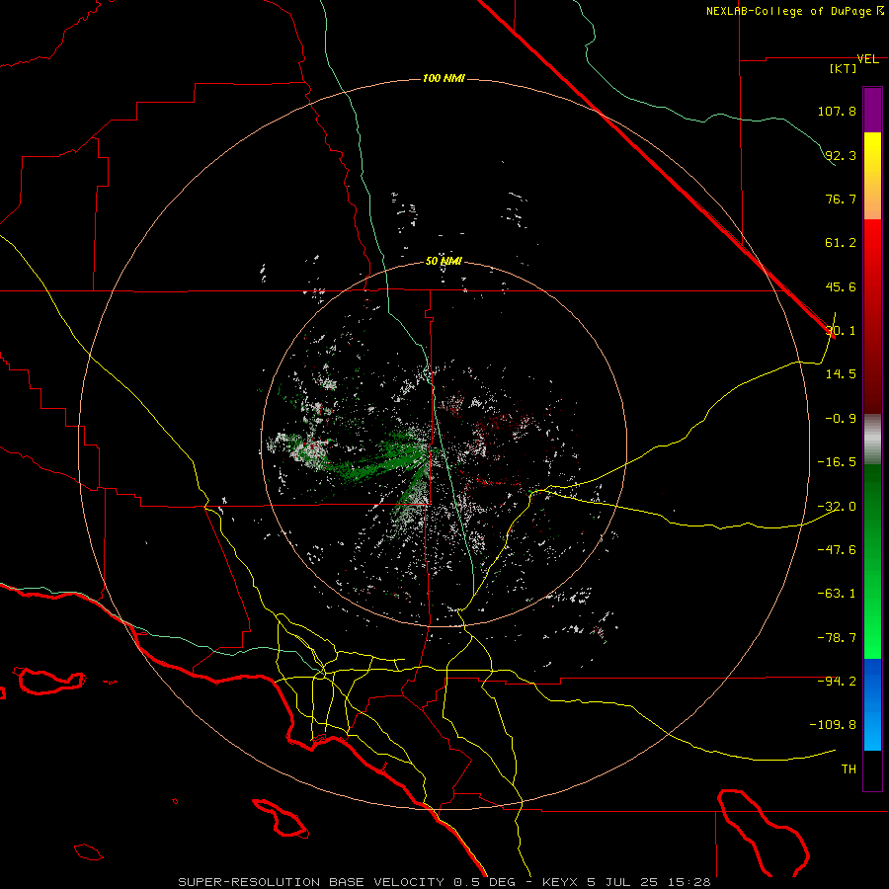Click the VEL legend title

click(867, 59)
